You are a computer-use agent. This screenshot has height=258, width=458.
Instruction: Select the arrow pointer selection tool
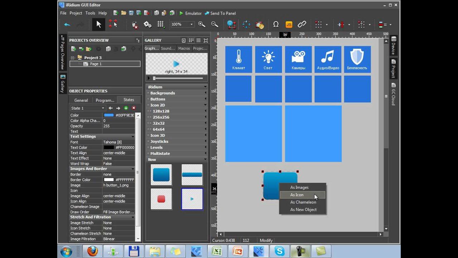[x=99, y=24]
